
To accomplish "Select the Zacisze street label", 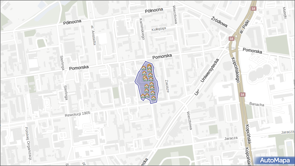I will [x=167, y=86].
